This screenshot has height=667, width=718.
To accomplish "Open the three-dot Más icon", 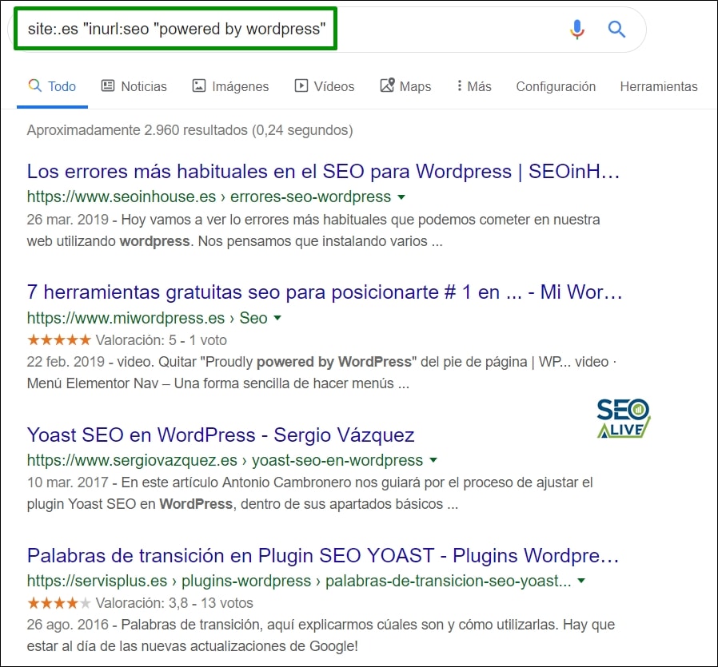I will (460, 85).
